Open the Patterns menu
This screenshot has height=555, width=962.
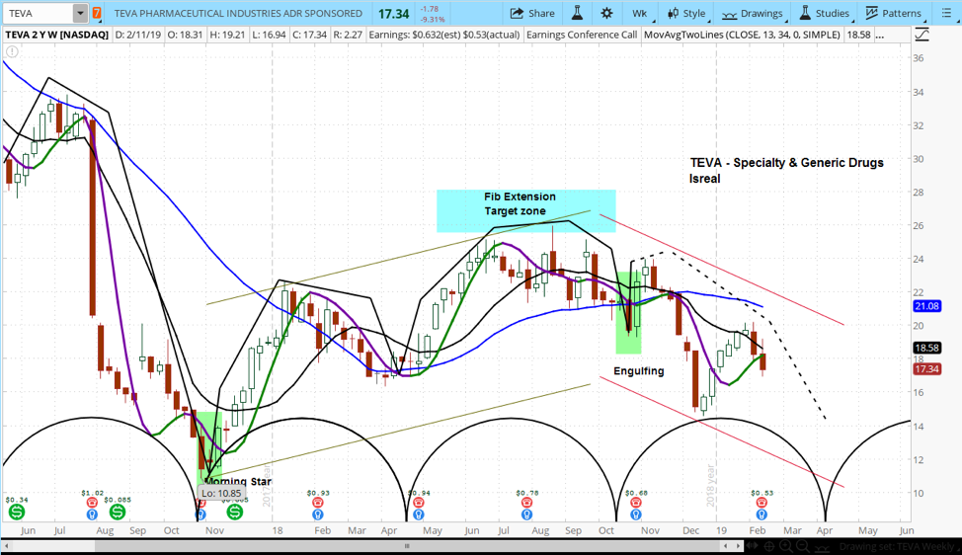[x=893, y=13]
